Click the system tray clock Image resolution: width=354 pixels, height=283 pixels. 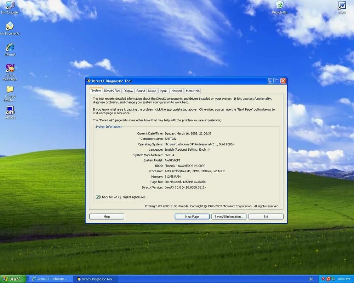click(344, 279)
